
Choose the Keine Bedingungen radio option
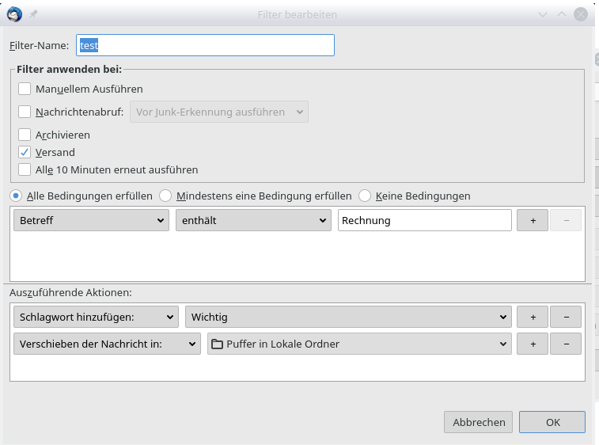coord(365,196)
